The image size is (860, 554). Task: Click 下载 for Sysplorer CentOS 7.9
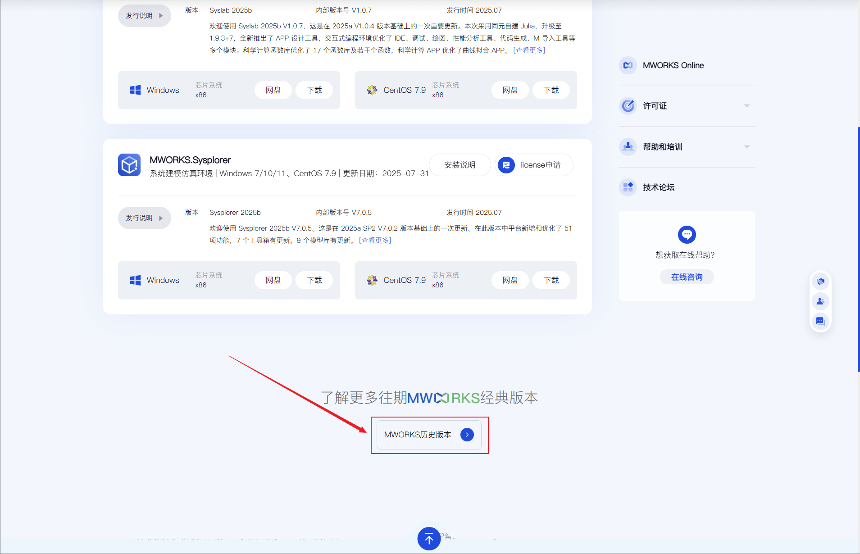point(551,280)
